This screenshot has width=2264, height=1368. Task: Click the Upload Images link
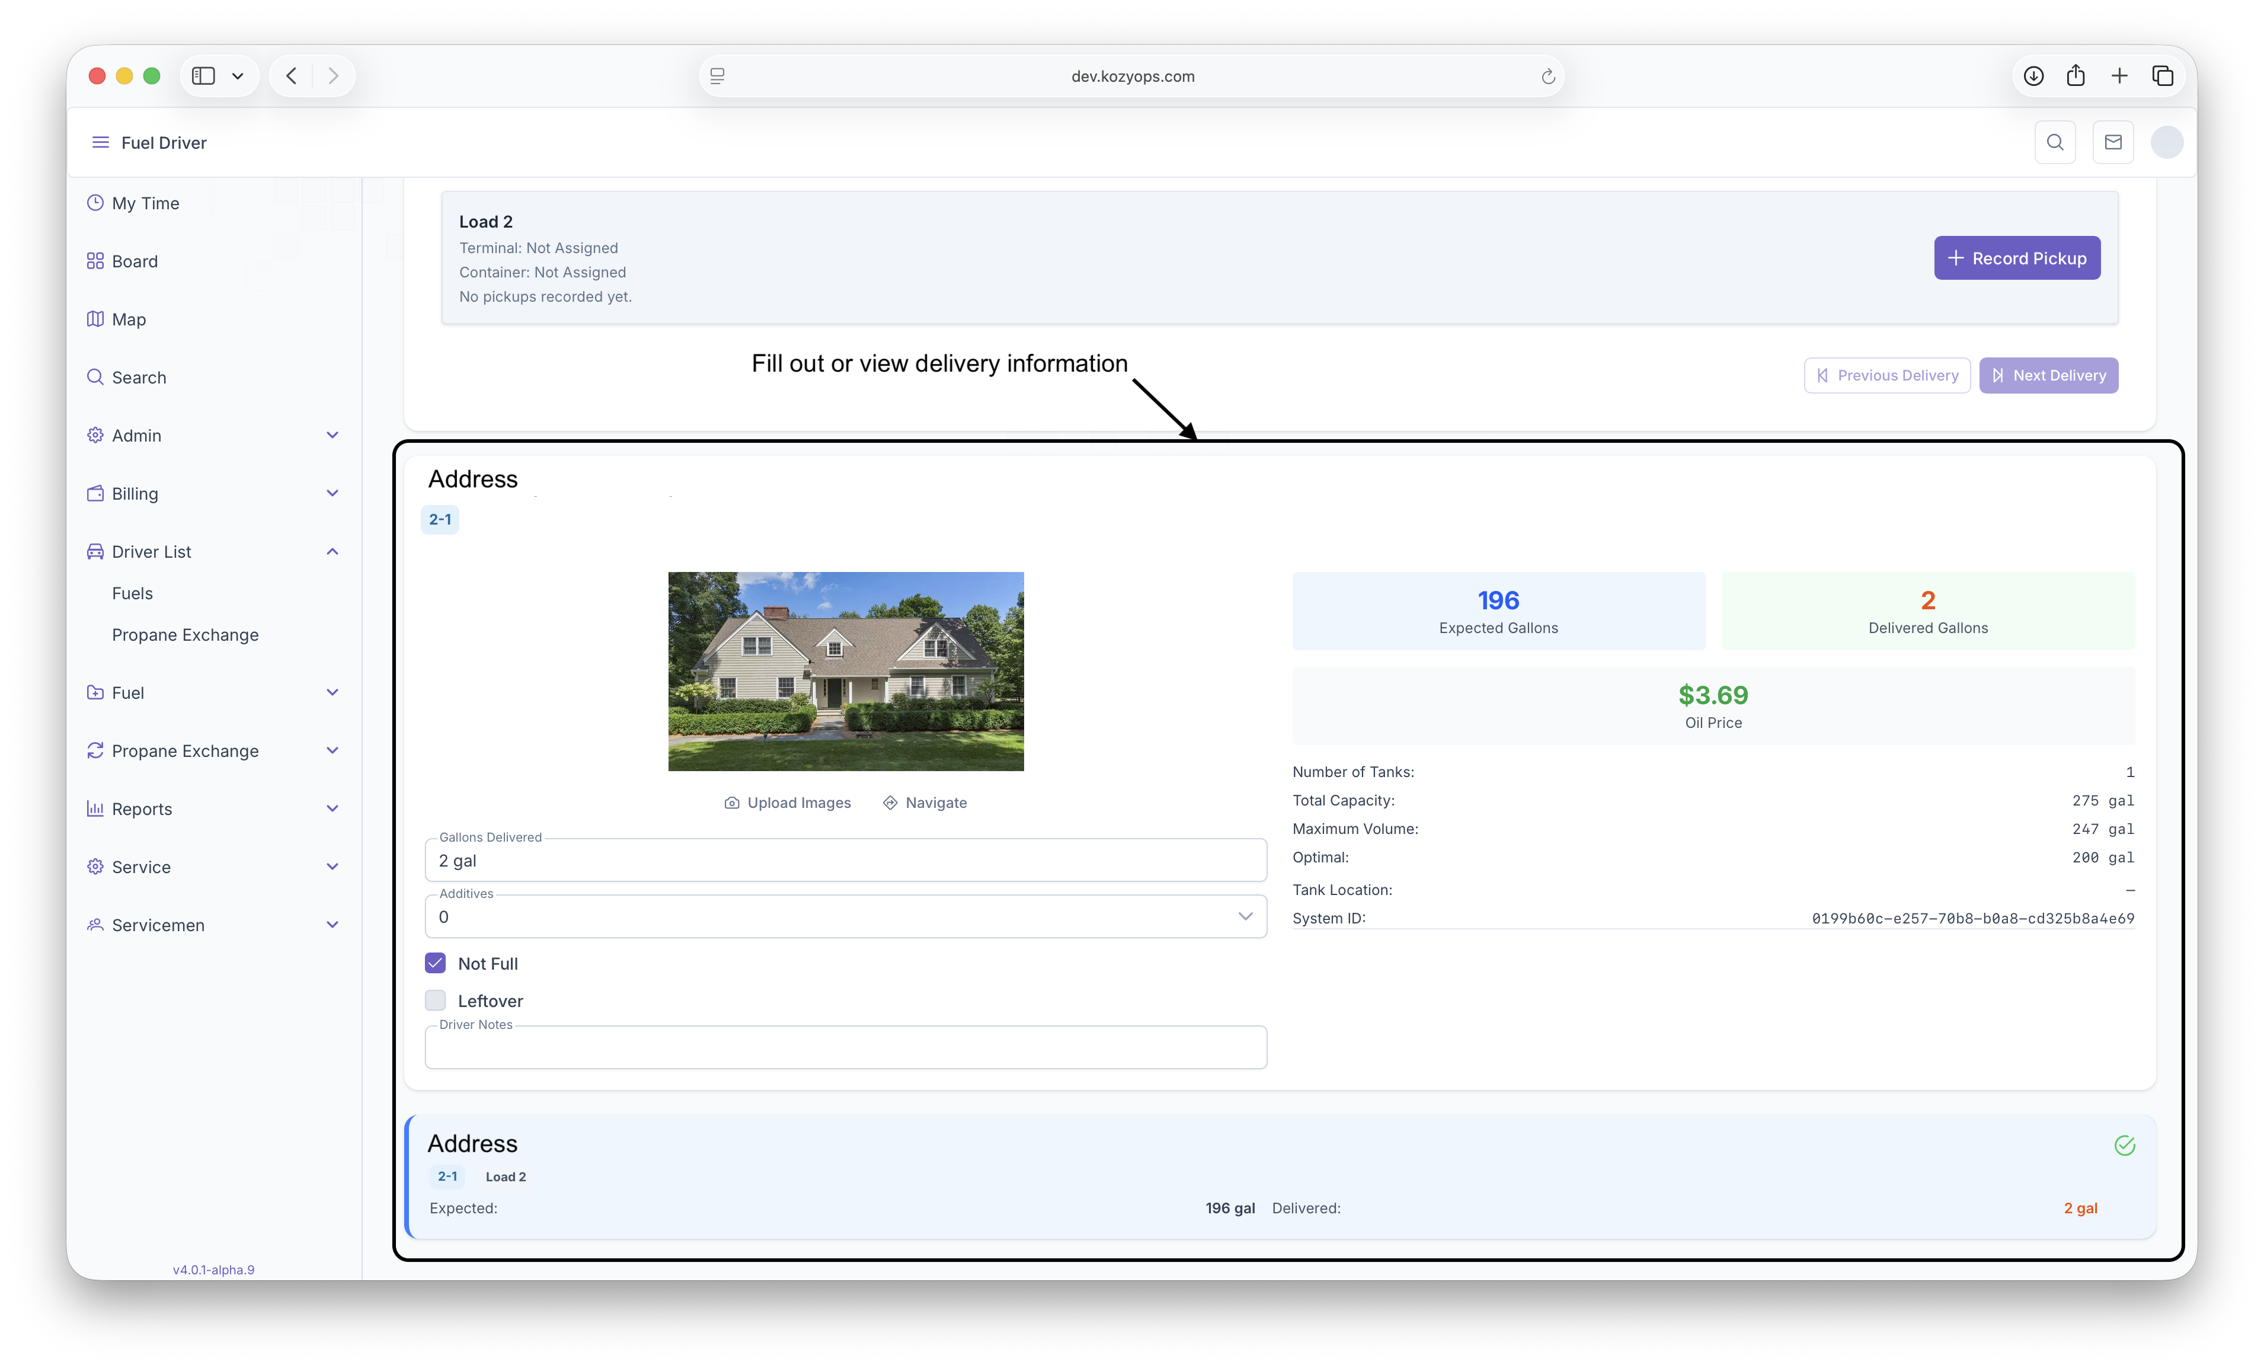tap(788, 803)
